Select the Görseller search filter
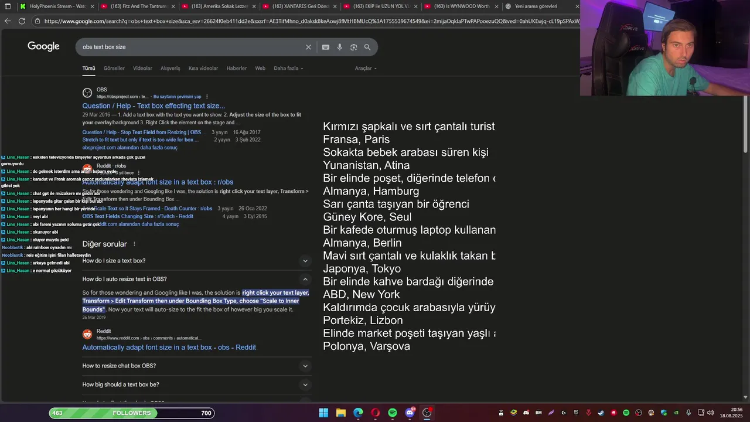This screenshot has height=422, width=750. 114,68
